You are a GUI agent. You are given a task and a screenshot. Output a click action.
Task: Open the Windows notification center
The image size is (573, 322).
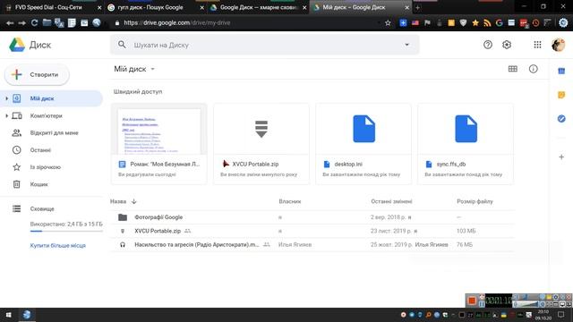[x=561, y=314]
